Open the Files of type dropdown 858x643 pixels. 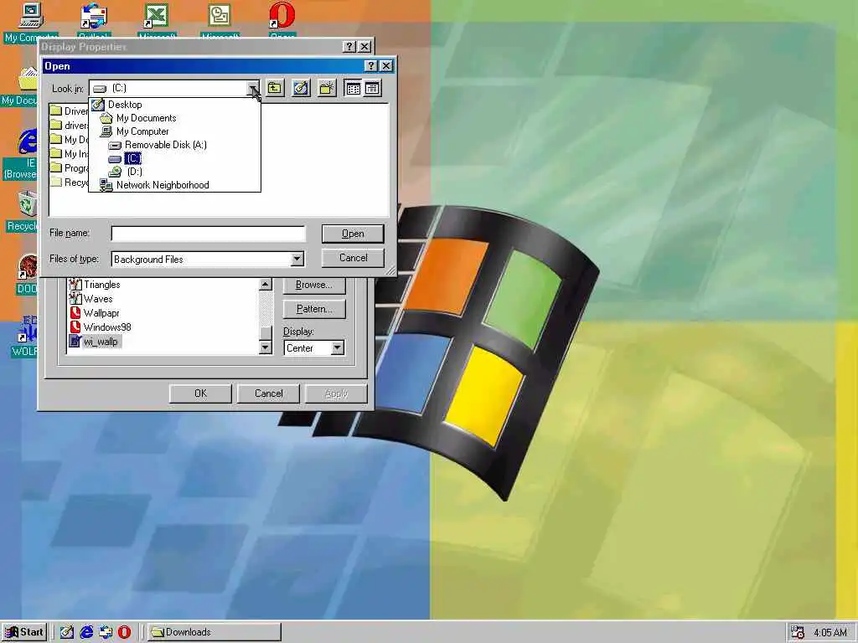tap(297, 259)
